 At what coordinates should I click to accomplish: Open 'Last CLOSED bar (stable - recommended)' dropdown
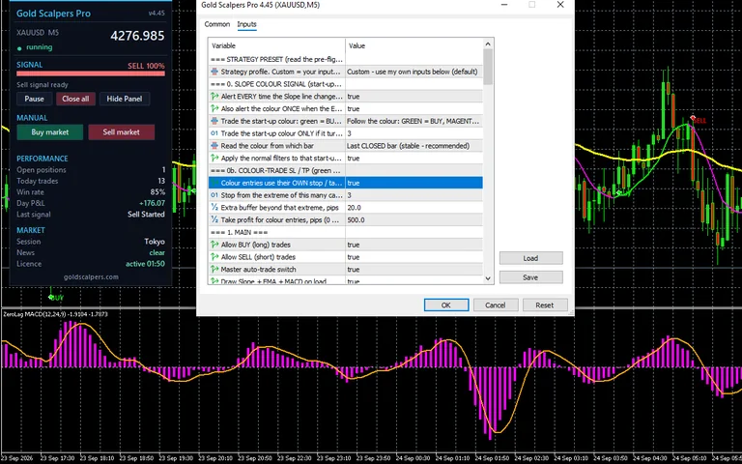point(414,146)
